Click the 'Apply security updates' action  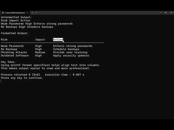click(x=71, y=56)
